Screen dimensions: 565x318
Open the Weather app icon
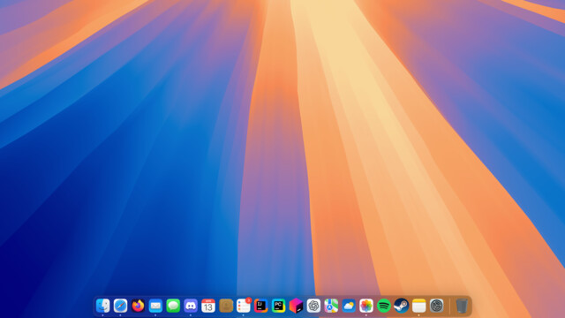click(349, 306)
